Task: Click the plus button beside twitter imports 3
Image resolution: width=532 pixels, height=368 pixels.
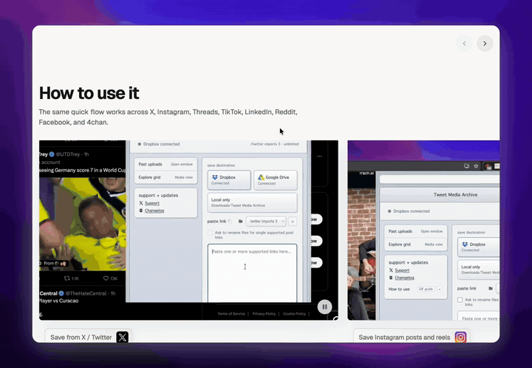Action: click(293, 222)
